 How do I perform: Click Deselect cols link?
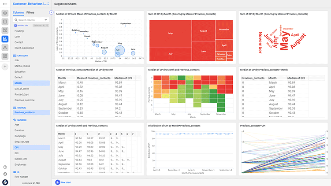coord(21,26)
